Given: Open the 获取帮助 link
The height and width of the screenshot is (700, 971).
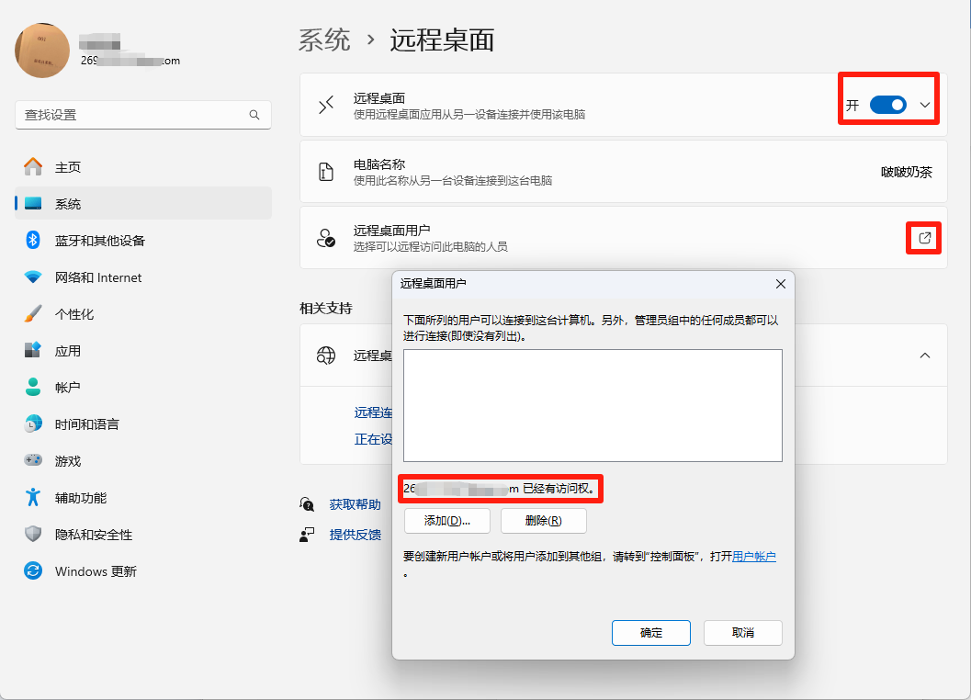Looking at the screenshot, I should (x=355, y=505).
